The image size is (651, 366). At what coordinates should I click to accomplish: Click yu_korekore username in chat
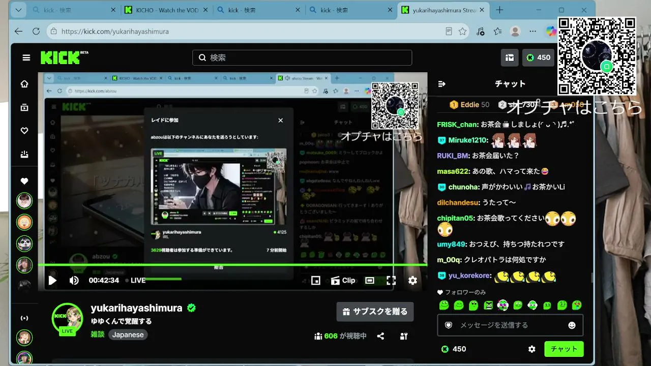click(x=469, y=276)
